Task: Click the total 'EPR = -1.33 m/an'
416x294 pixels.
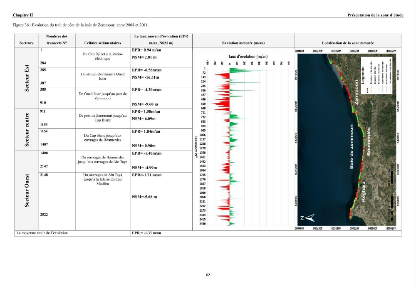Action: click(146, 233)
